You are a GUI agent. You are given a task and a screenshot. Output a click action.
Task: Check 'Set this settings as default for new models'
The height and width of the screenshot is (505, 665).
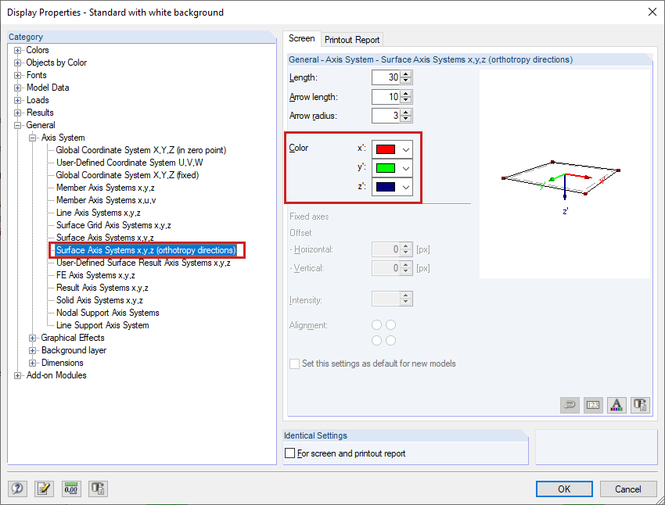(x=294, y=364)
